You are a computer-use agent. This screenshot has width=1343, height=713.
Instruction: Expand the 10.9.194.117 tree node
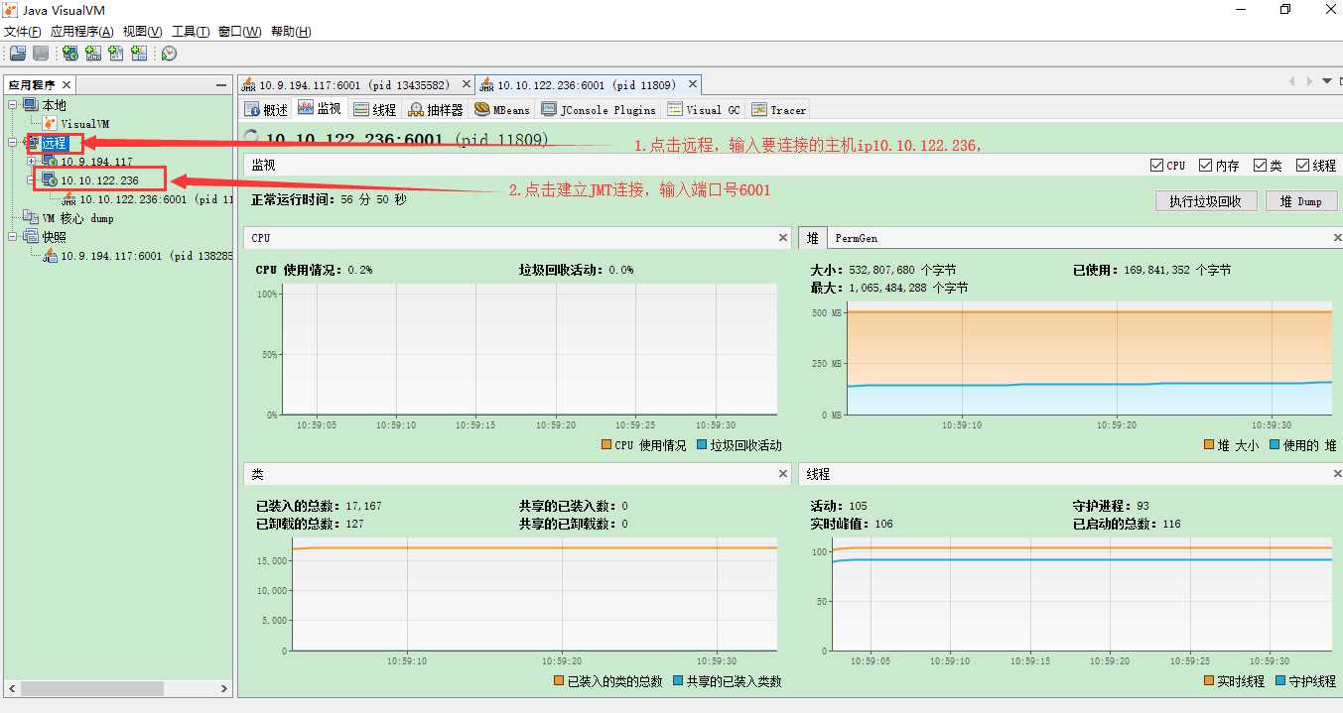(31, 162)
